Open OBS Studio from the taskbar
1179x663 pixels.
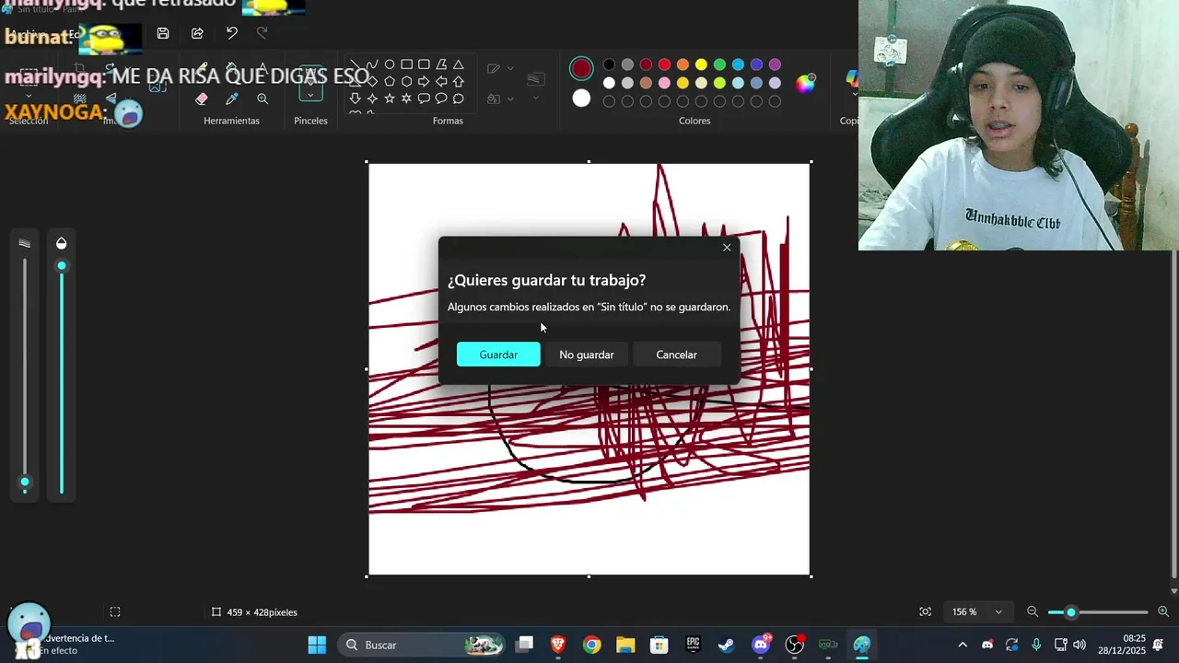coord(794,645)
